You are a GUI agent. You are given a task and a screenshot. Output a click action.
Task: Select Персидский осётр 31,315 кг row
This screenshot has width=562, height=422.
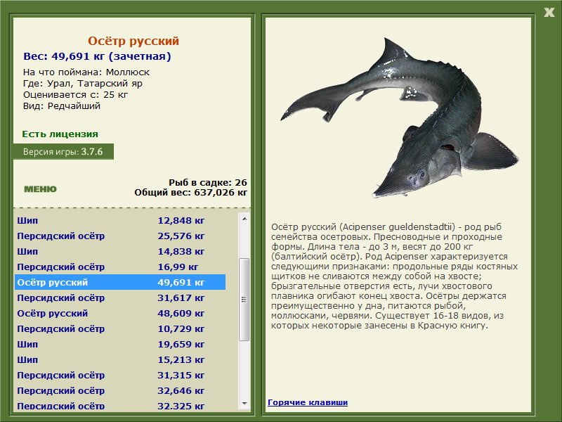[120, 375]
